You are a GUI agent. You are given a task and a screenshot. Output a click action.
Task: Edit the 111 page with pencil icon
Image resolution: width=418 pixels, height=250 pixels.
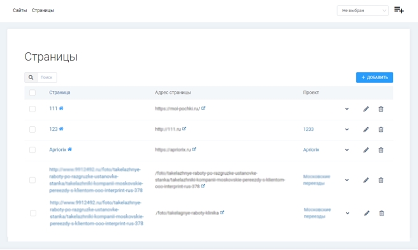(366, 109)
